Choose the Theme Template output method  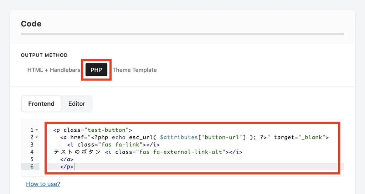pos(134,70)
